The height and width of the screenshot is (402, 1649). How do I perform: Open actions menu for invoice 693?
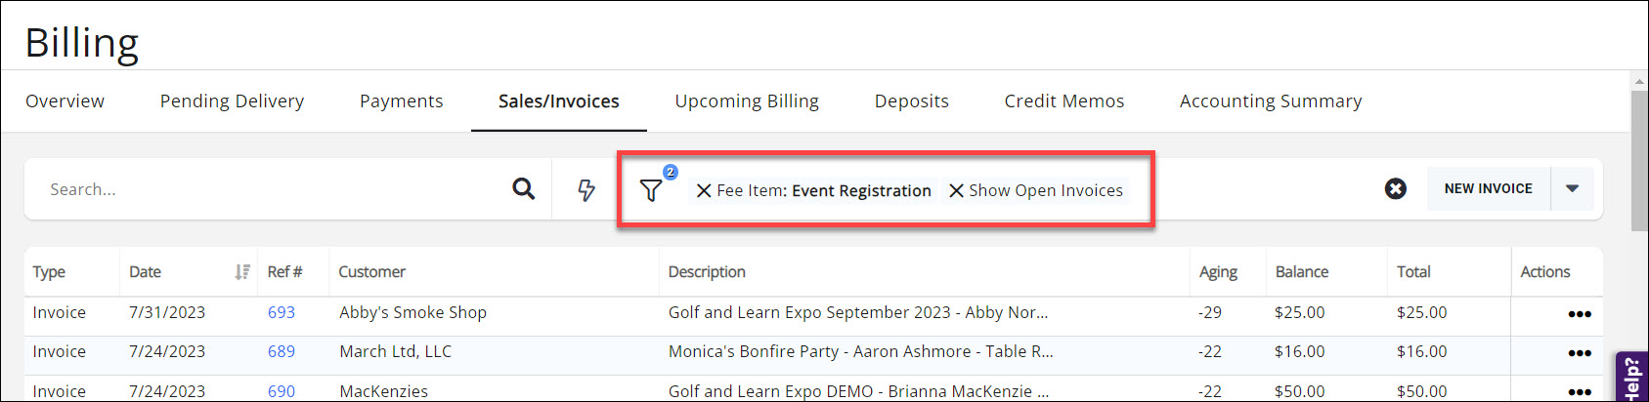1579,314
